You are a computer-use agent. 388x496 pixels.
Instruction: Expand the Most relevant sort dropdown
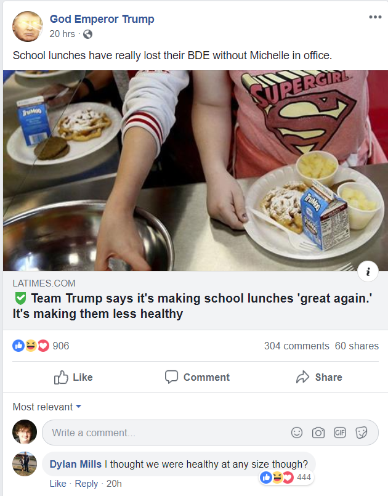(x=47, y=407)
